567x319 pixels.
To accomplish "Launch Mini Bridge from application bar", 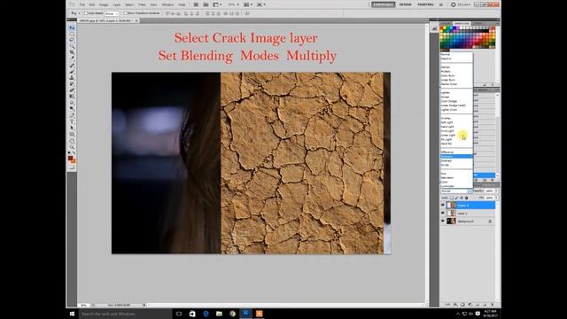I will (x=206, y=4).
